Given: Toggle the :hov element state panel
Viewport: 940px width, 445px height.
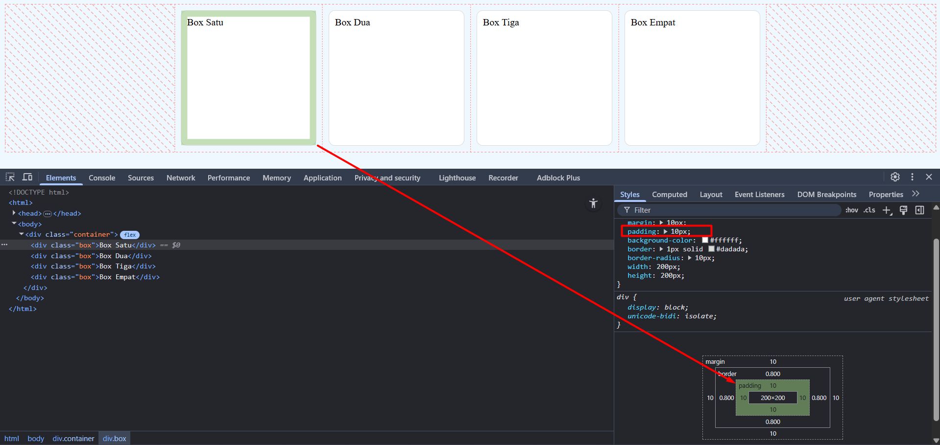Looking at the screenshot, I should tap(852, 210).
